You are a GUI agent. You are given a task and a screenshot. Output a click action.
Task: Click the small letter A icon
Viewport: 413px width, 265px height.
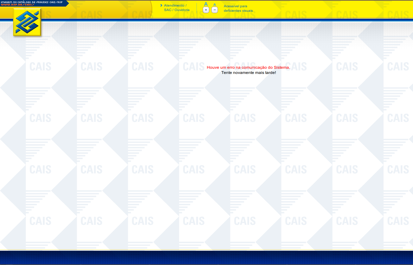214,4
